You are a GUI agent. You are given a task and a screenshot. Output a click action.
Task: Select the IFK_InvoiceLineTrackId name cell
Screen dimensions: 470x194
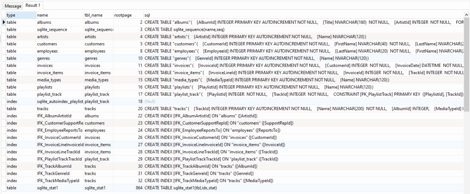(x=60, y=151)
